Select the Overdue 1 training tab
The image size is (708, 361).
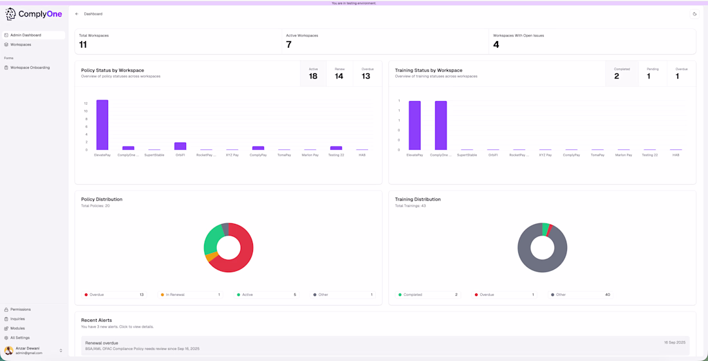[x=682, y=73]
